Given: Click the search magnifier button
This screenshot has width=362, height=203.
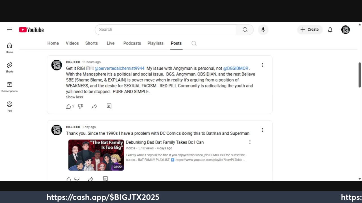Looking at the screenshot, I should click(x=245, y=30).
